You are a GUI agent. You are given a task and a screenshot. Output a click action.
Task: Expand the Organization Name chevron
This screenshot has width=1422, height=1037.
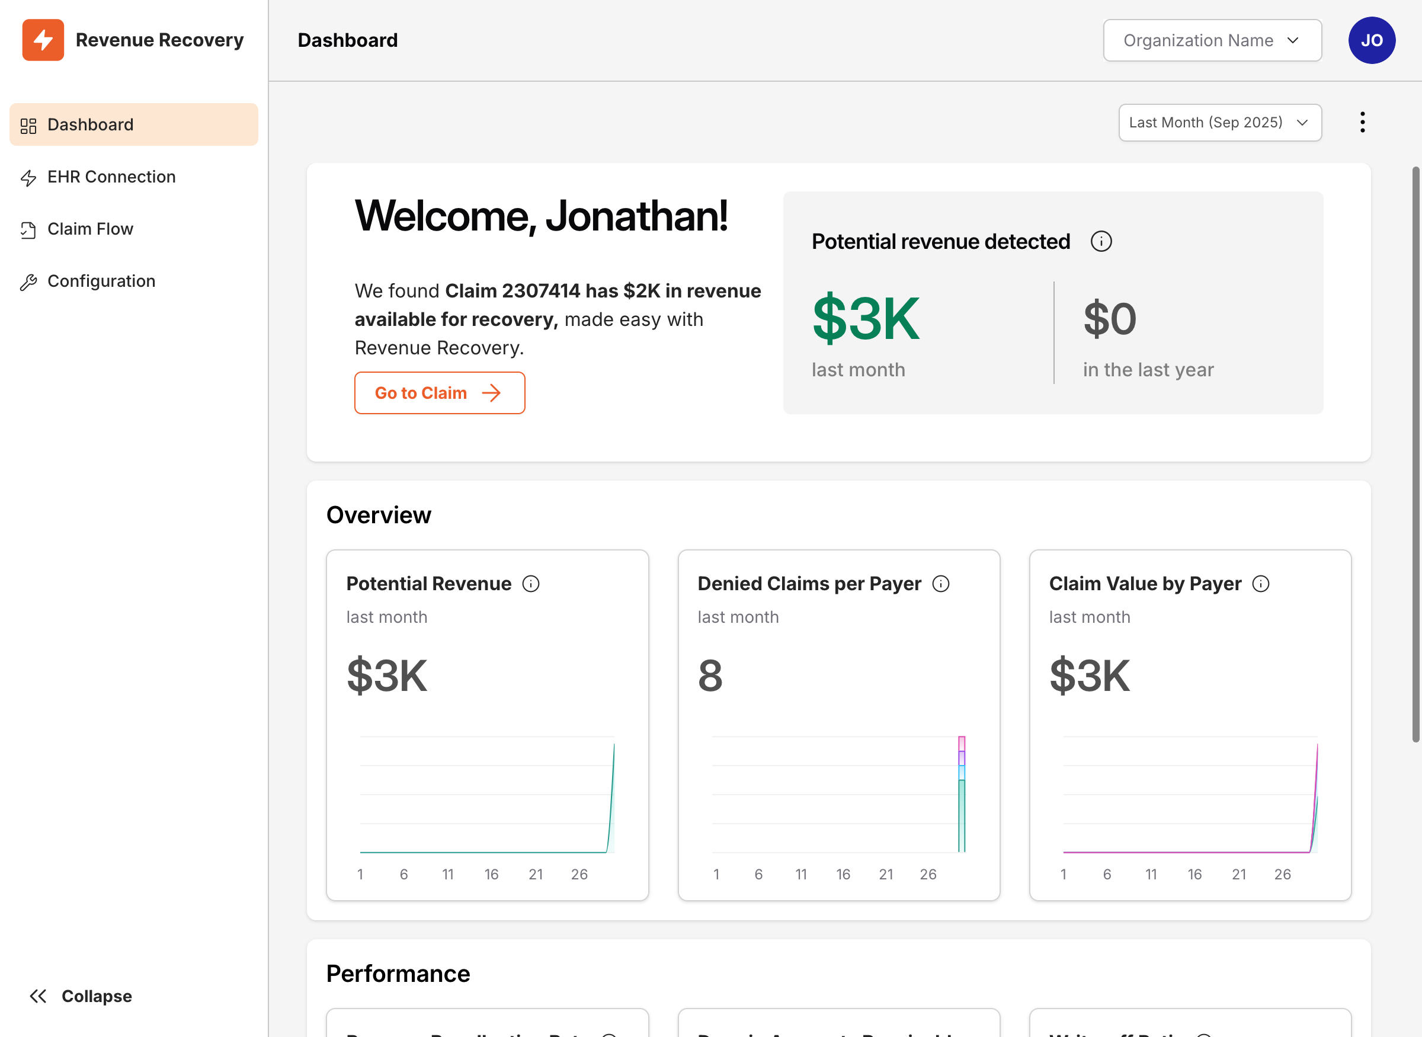(1294, 40)
